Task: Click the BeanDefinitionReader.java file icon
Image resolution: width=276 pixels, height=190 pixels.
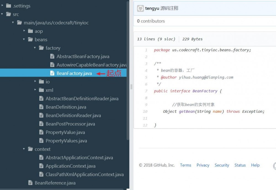Action: (41, 115)
